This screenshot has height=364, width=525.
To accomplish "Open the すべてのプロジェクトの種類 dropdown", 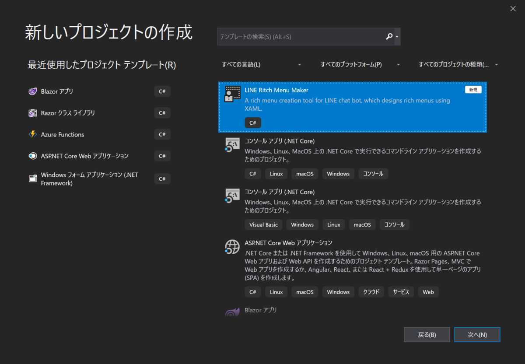I will pyautogui.click(x=458, y=64).
